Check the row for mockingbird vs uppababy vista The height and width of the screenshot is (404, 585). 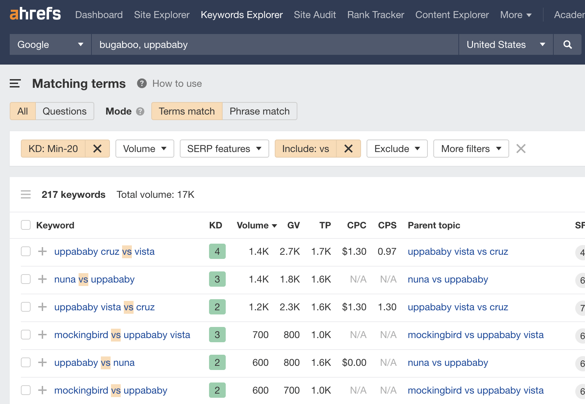[25, 335]
